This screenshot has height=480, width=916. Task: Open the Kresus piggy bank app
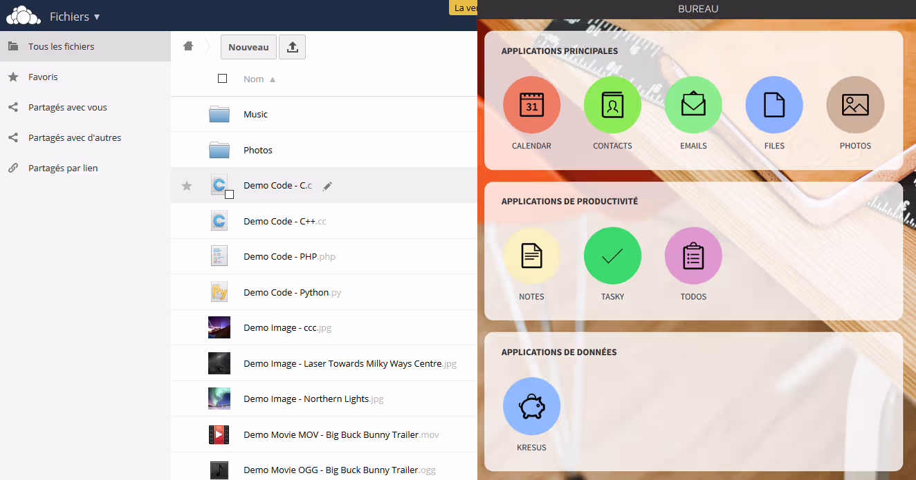tap(531, 406)
